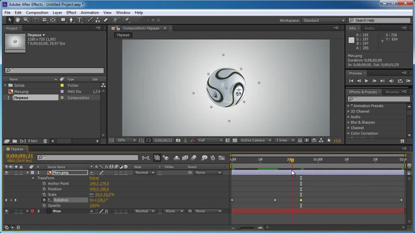The height and width of the screenshot is (233, 415).
Task: Select the Horizontal Type tool
Action: point(79,20)
